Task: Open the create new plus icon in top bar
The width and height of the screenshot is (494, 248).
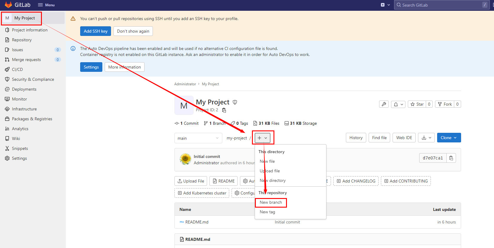Action: [x=385, y=5]
